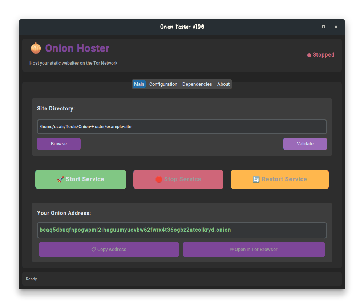Click the Restart Service button
The height and width of the screenshot is (308, 364).
coord(279,179)
